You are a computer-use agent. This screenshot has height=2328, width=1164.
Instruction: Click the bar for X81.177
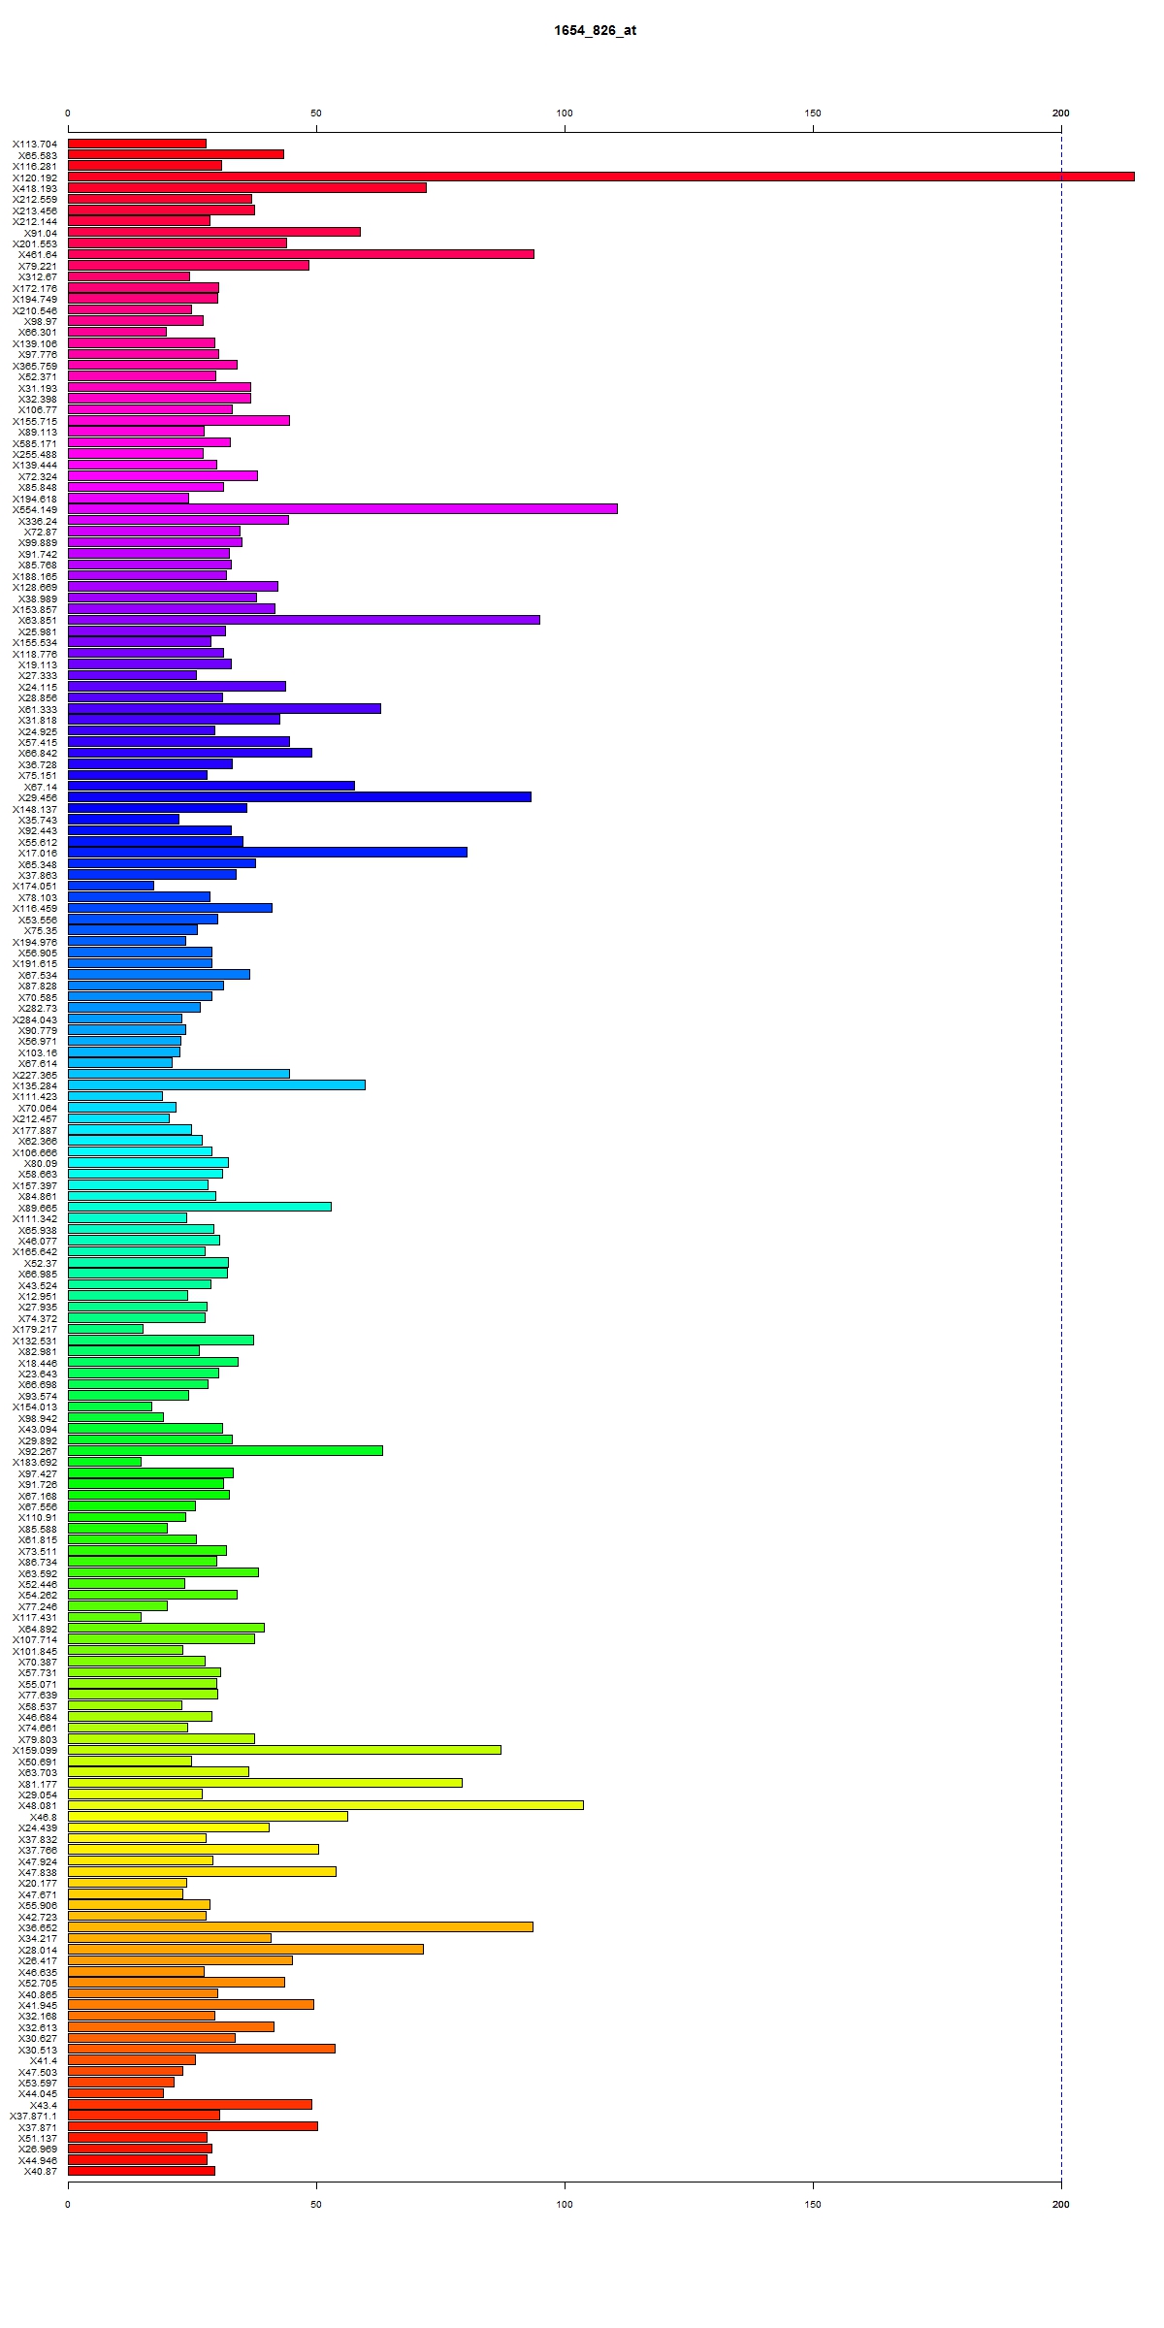click(x=265, y=1782)
